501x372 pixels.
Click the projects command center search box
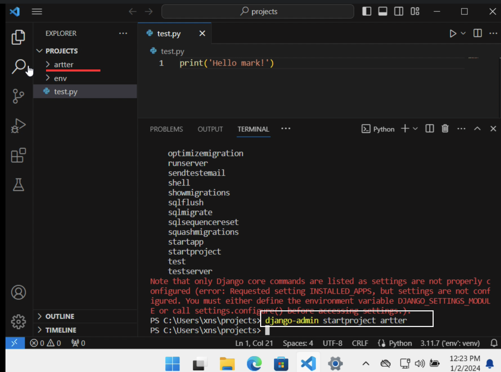pyautogui.click(x=258, y=11)
